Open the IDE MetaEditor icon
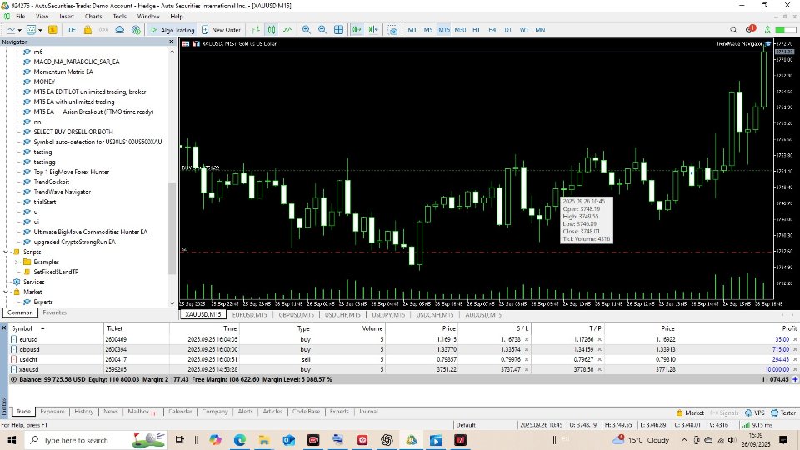Viewport: 800px width, 450px height. pyautogui.click(x=72, y=30)
